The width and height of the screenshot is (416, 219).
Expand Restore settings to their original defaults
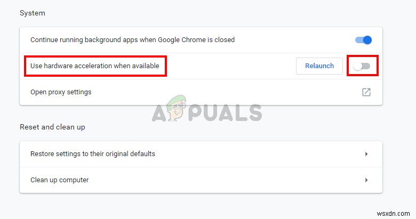(201, 154)
